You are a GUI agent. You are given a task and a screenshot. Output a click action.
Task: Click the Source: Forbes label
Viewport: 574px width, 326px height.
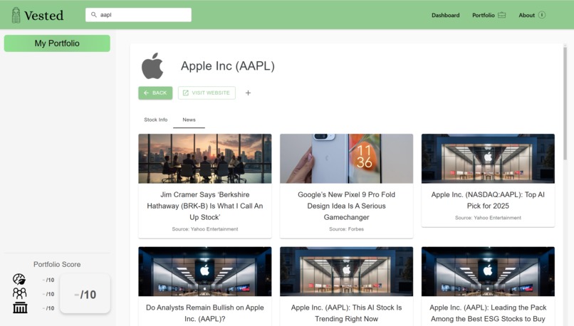346,229
